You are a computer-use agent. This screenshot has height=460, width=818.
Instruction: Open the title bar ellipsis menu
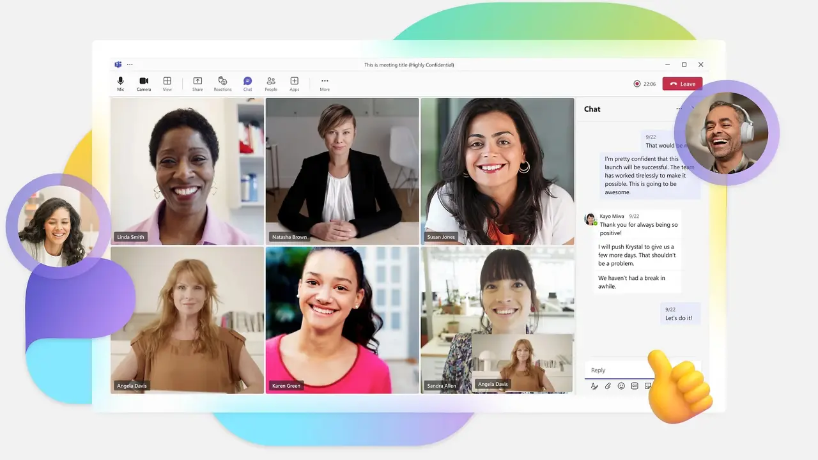(130, 64)
